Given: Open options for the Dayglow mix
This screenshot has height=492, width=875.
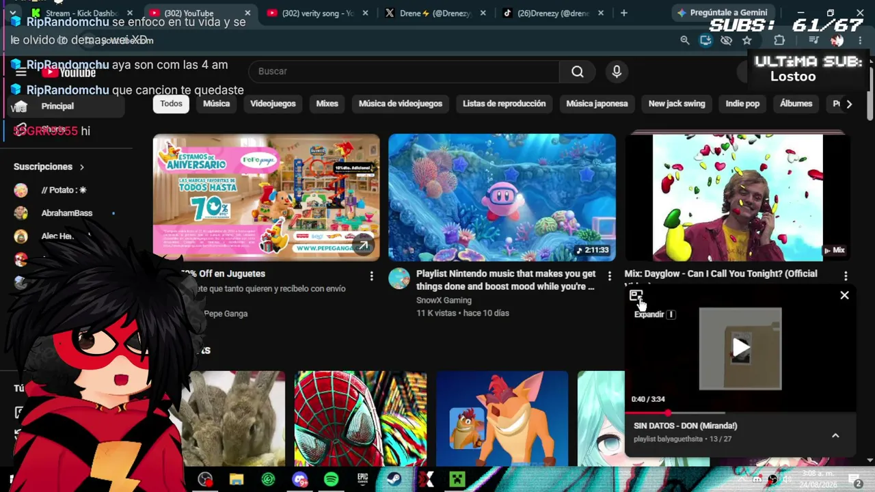Looking at the screenshot, I should (x=846, y=275).
